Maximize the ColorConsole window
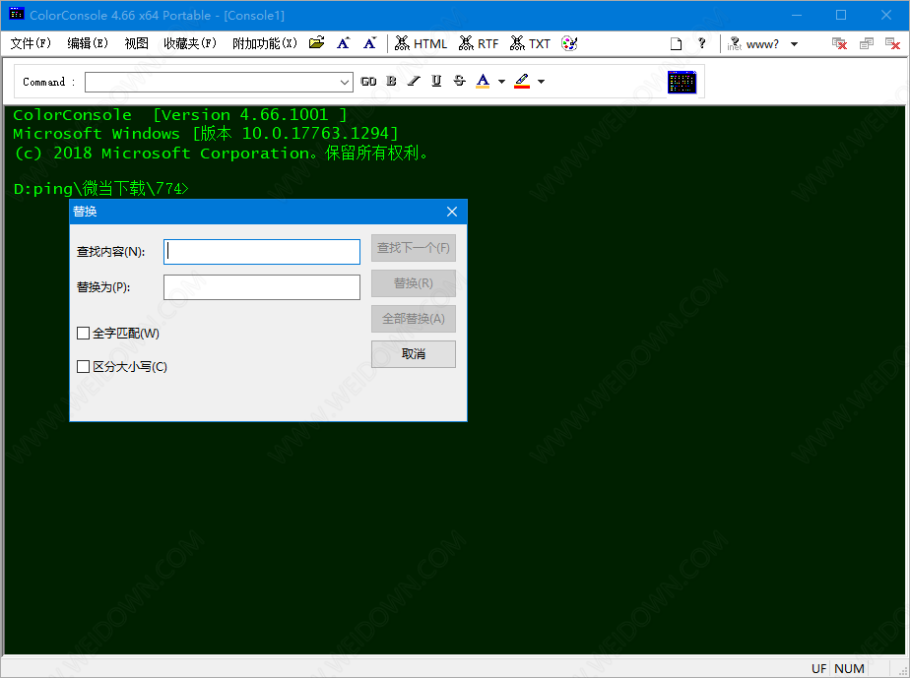 [x=841, y=15]
